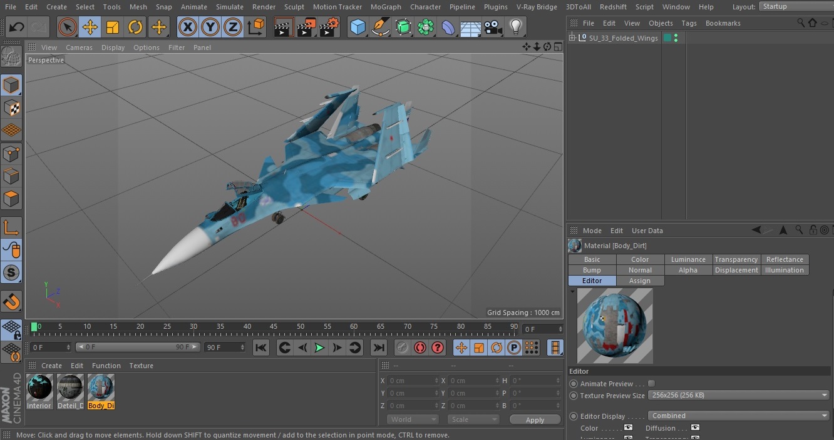Screen dimensions: 834x440
Task: Click the timeline marker at frame 45
Action: coord(274,326)
